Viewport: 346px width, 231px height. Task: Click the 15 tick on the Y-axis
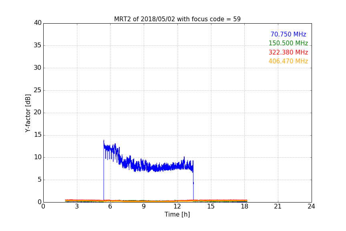click(x=38, y=135)
